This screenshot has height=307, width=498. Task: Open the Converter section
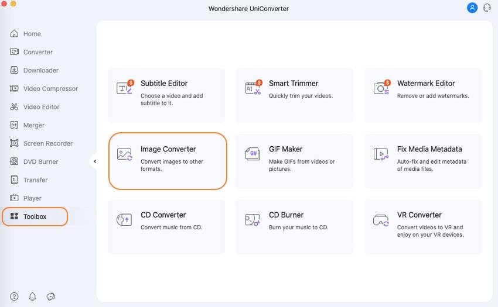pos(38,52)
